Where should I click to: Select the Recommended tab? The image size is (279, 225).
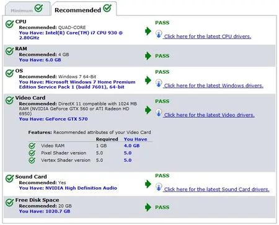84,9
